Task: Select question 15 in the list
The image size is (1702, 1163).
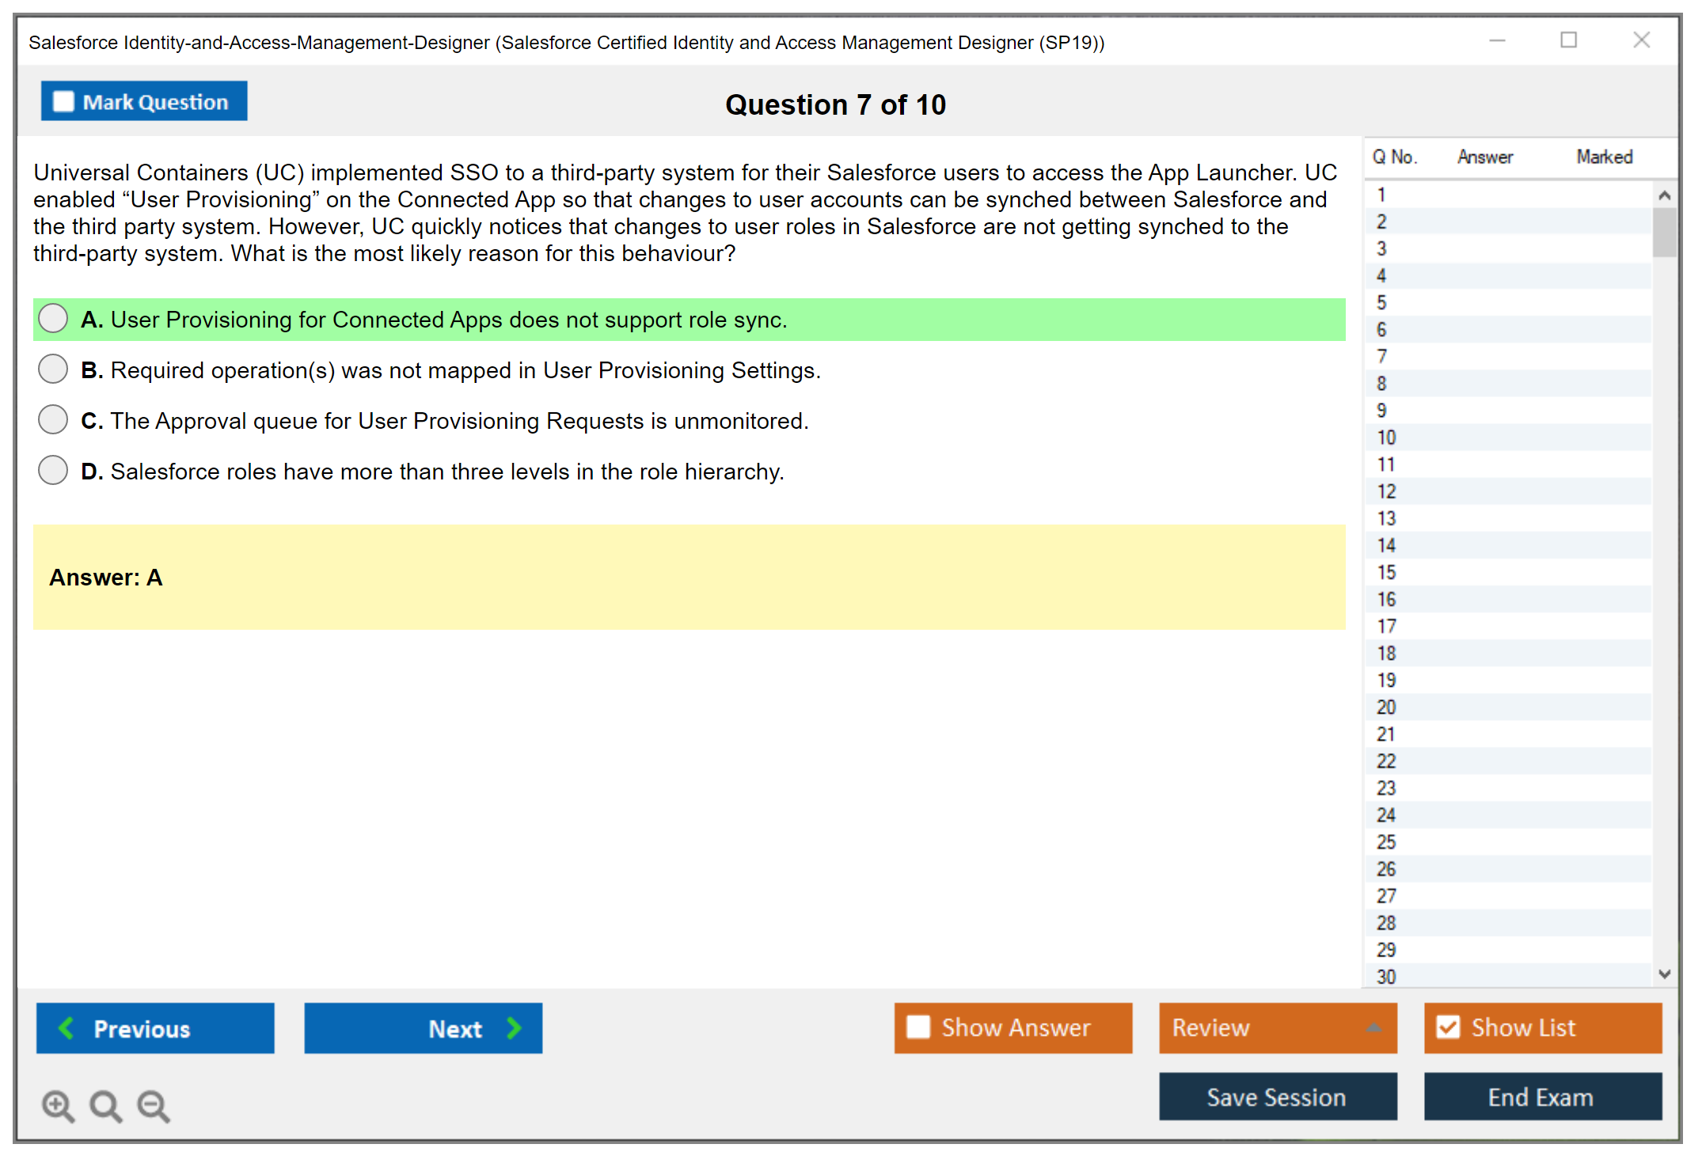Action: pyautogui.click(x=1386, y=572)
